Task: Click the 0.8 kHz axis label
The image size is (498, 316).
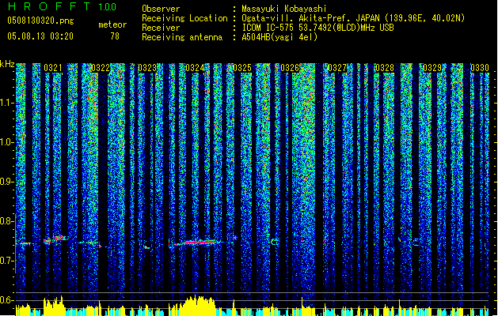Action: 7,221
